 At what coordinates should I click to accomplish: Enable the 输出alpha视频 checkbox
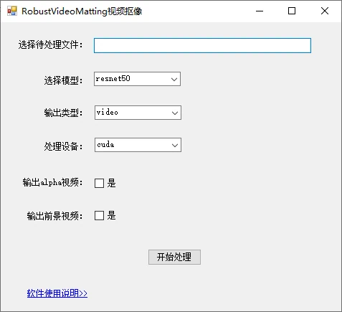pos(99,184)
